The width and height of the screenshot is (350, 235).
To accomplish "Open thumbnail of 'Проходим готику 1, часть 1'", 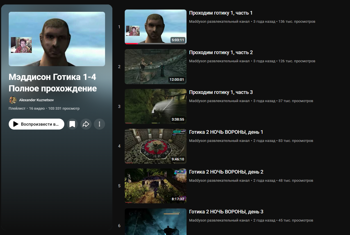I will (x=156, y=27).
